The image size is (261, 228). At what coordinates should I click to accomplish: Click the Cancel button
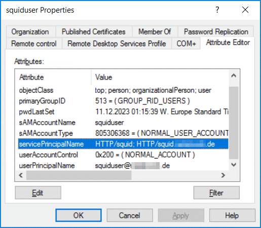click(130, 215)
